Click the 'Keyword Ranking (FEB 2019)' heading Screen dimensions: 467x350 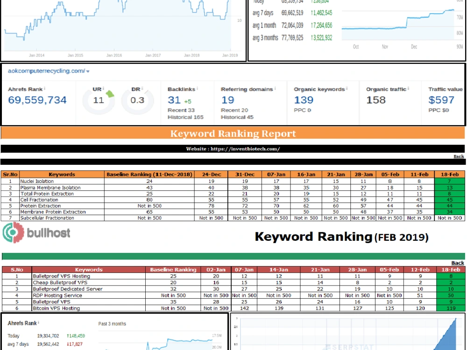click(342, 237)
